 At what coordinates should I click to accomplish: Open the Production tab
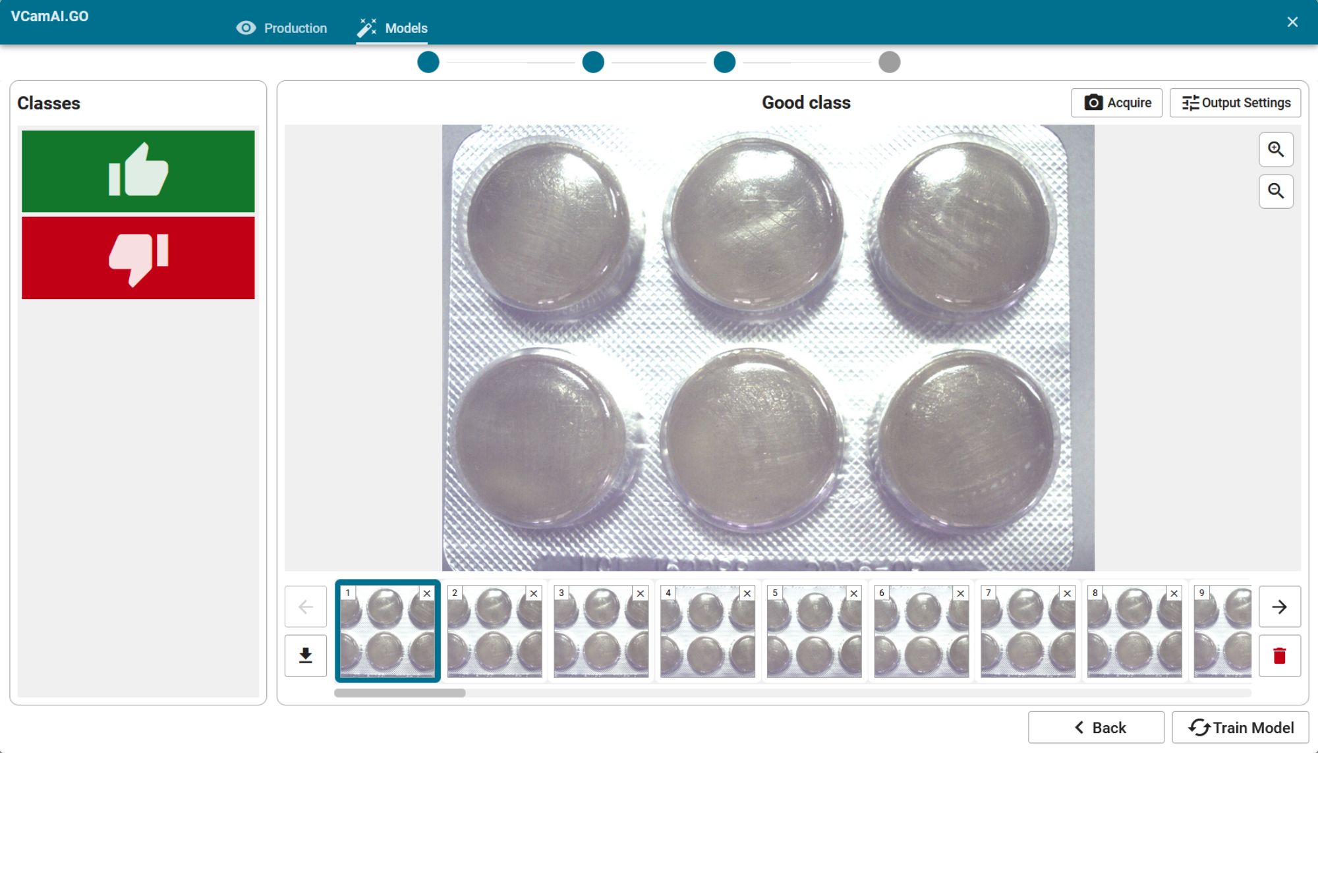click(x=282, y=28)
